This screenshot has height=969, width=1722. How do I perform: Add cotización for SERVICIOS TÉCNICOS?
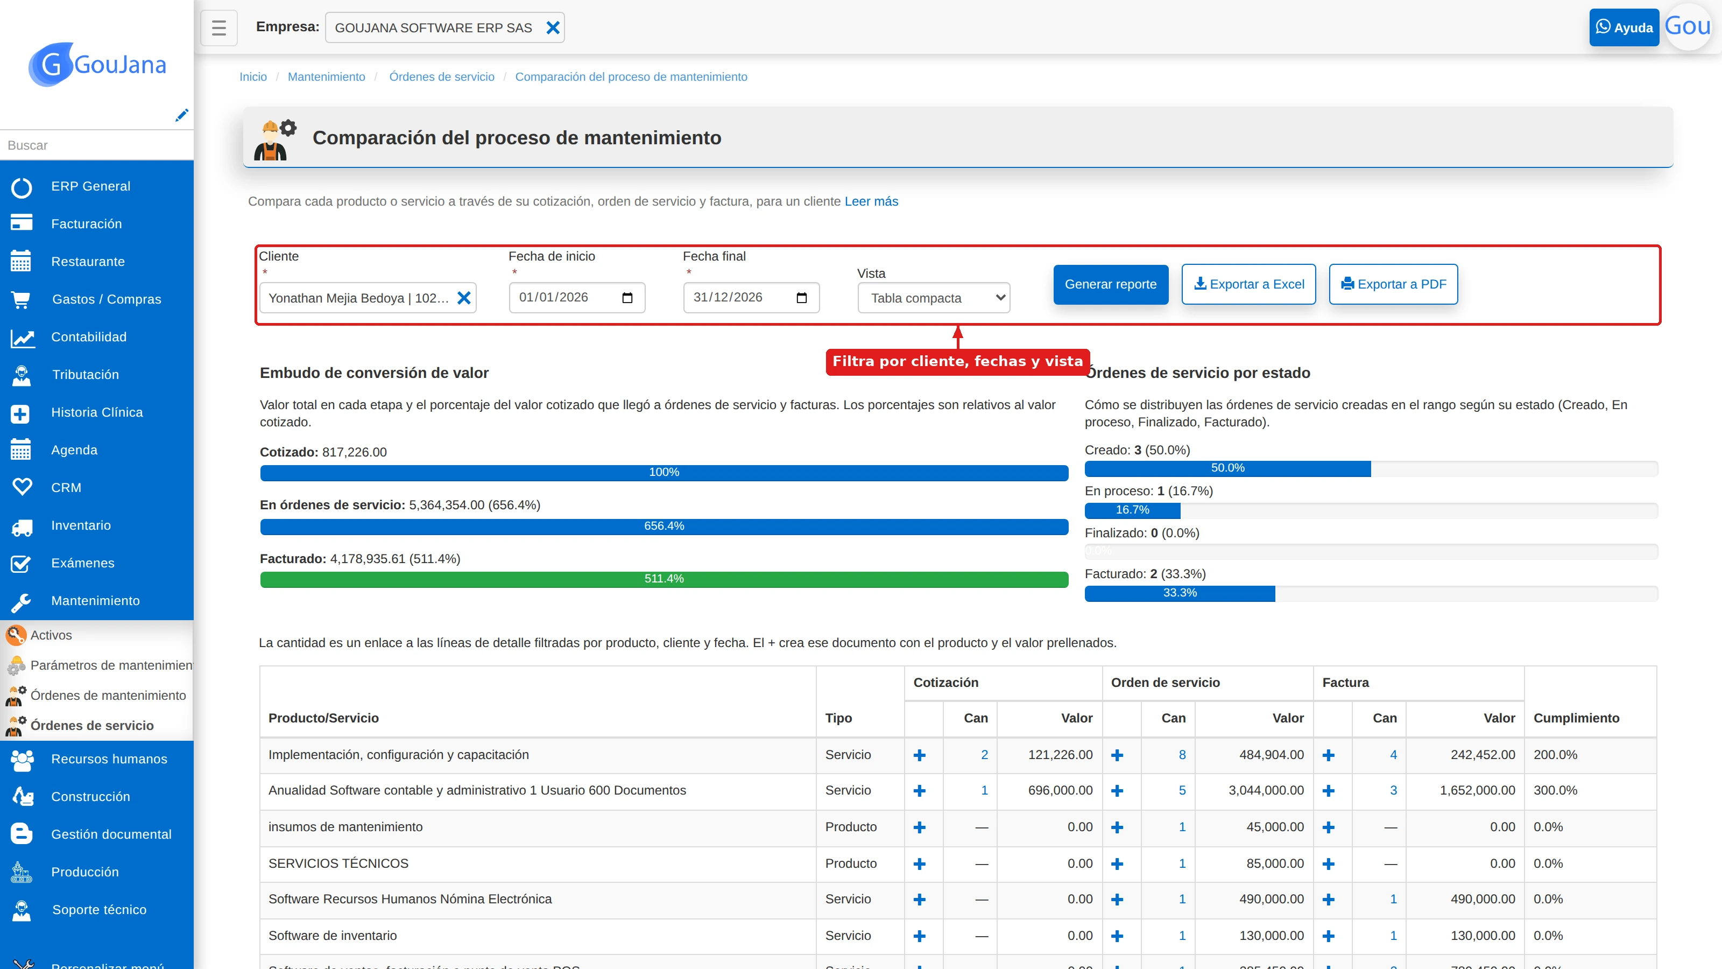pos(919,863)
